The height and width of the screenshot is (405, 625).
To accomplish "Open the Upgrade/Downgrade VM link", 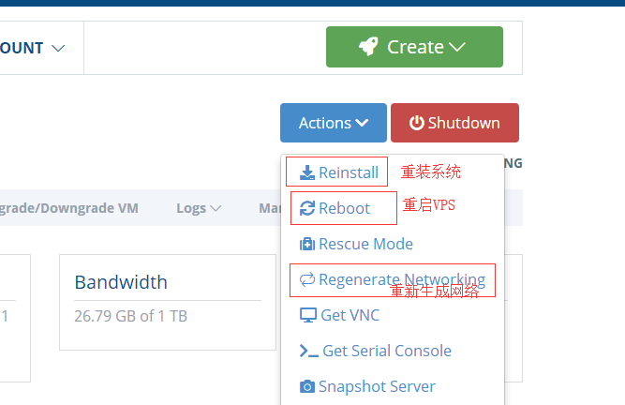I will tap(69, 208).
